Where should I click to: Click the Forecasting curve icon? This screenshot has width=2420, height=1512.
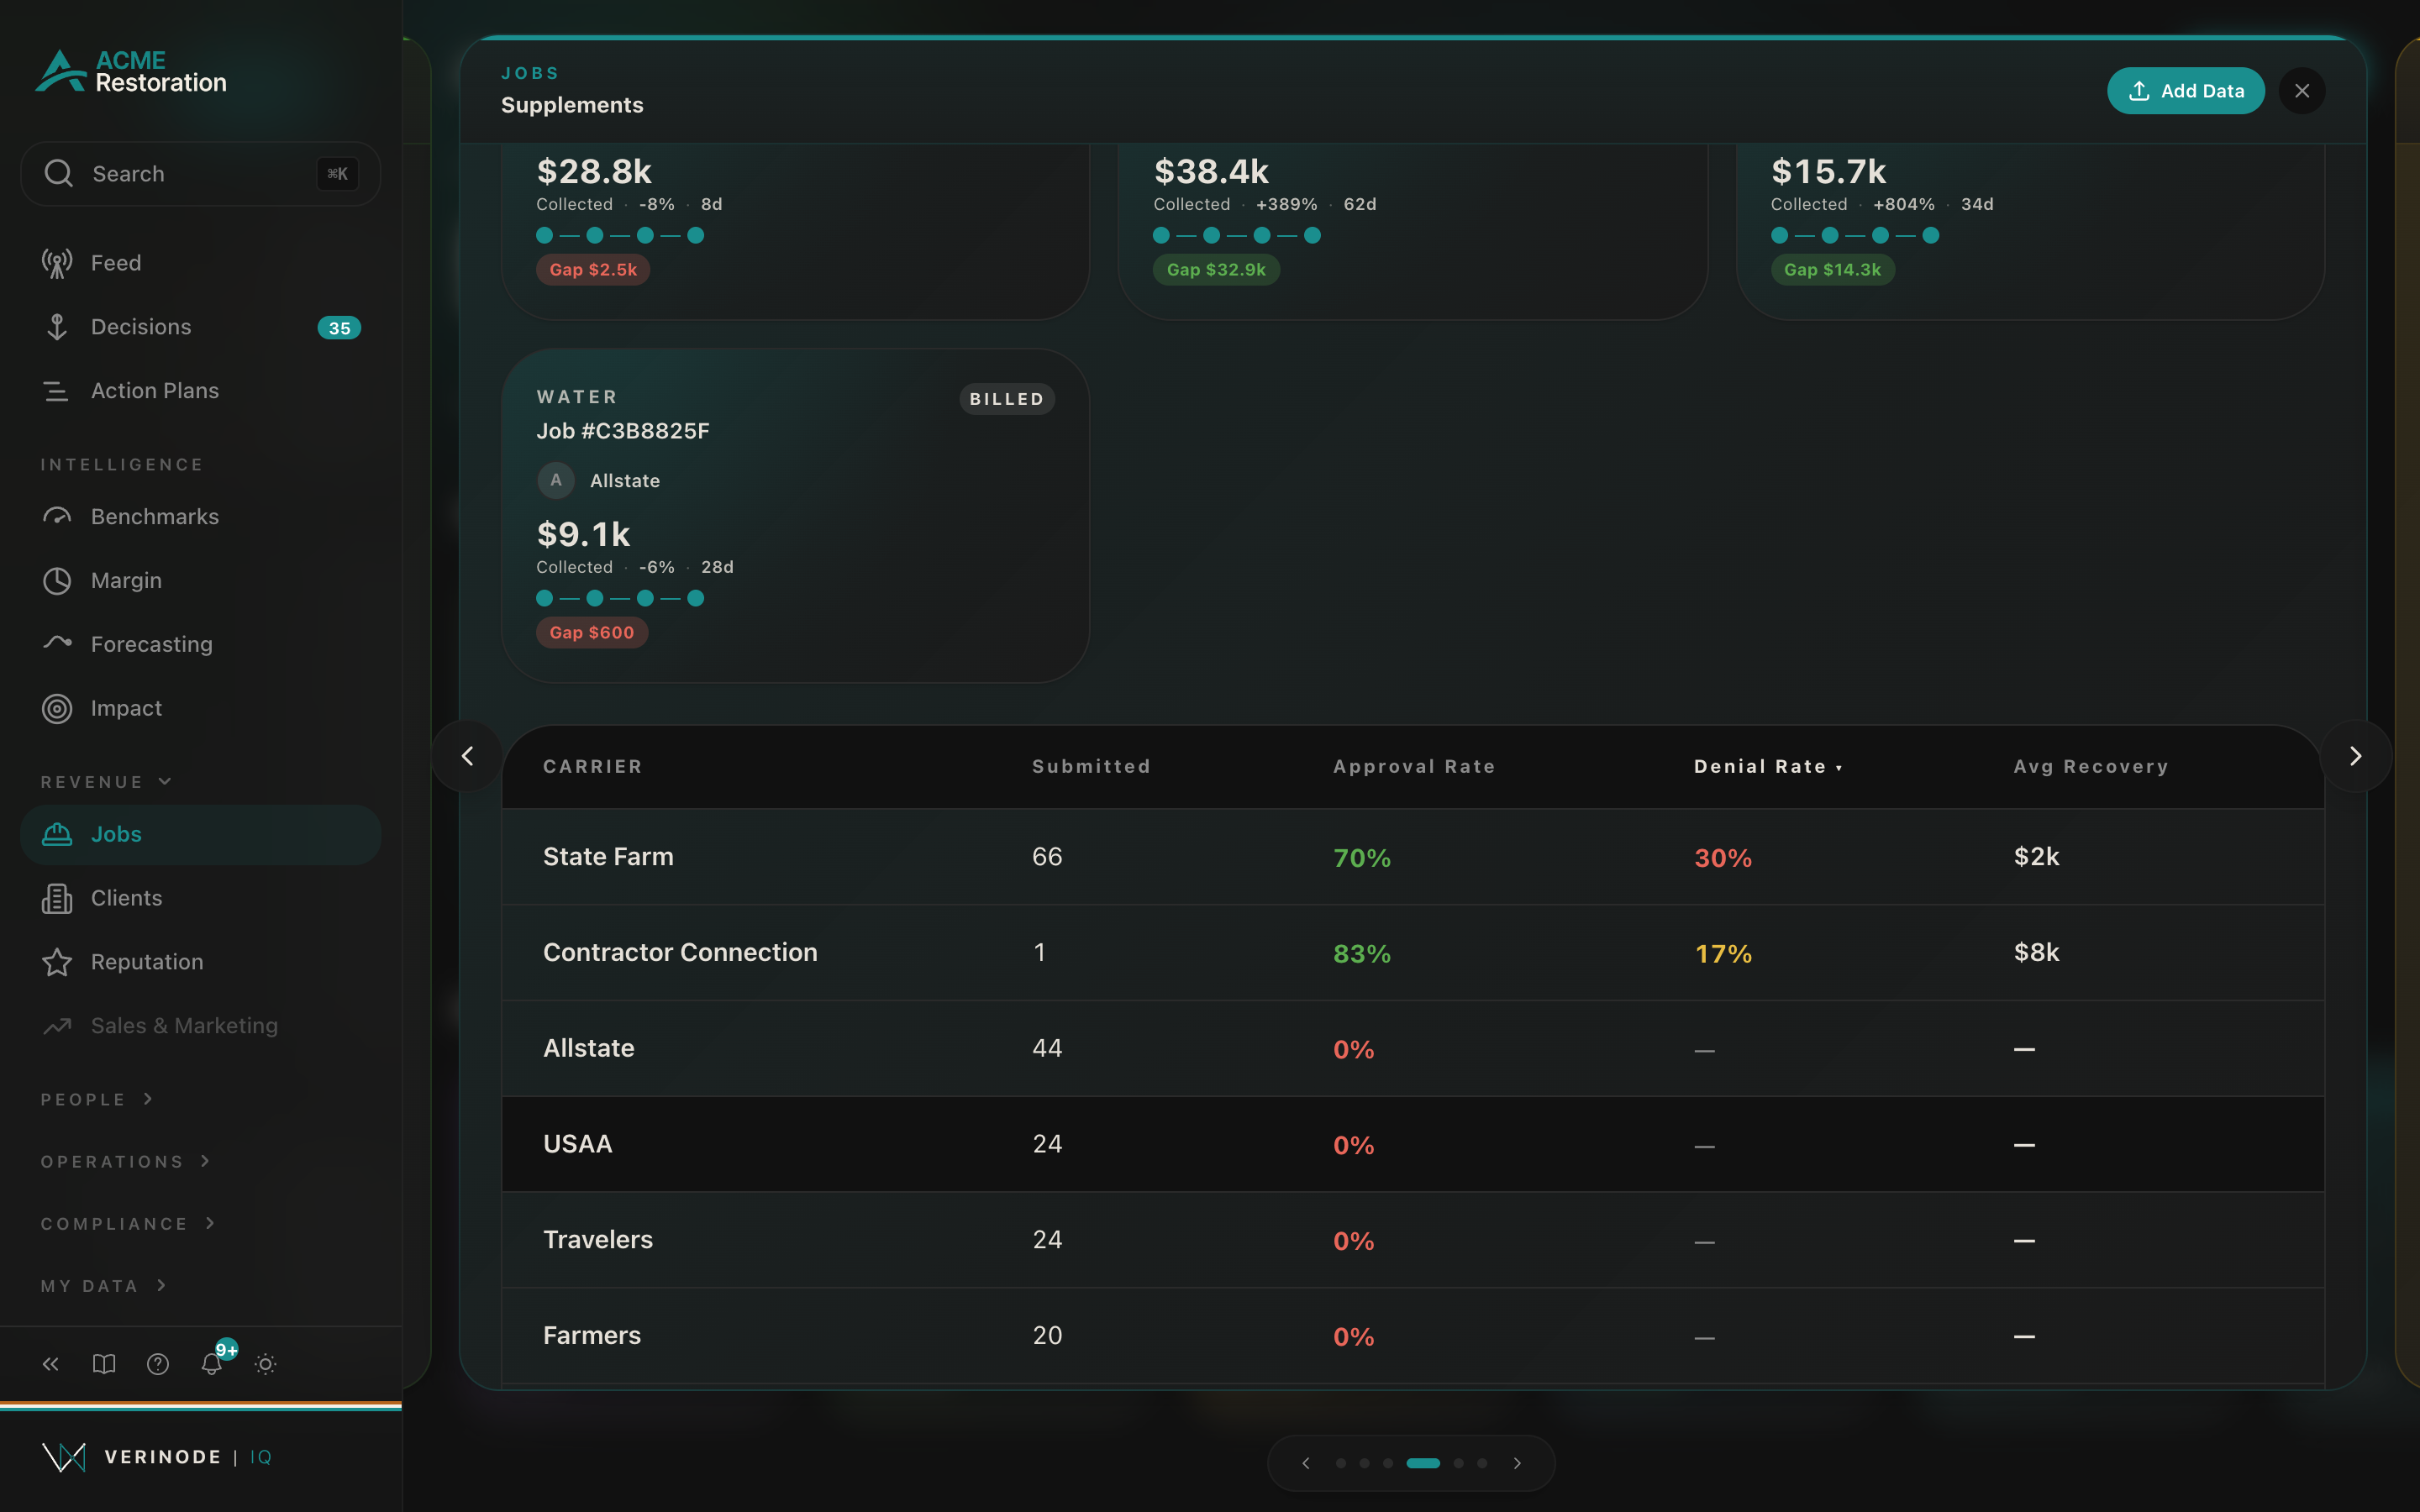point(57,643)
